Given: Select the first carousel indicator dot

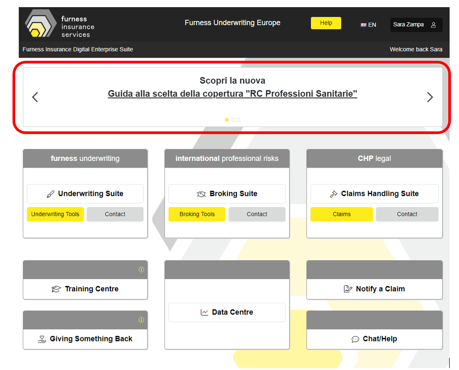Looking at the screenshot, I should point(227,120).
